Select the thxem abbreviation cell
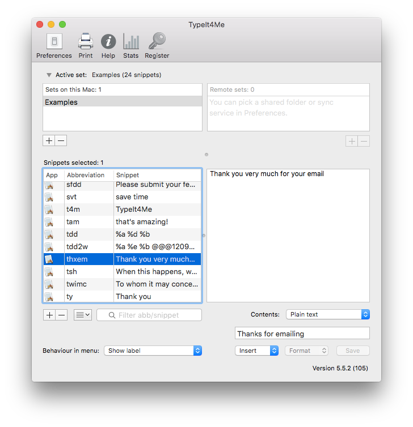The width and height of the screenshot is (413, 427). (x=89, y=259)
